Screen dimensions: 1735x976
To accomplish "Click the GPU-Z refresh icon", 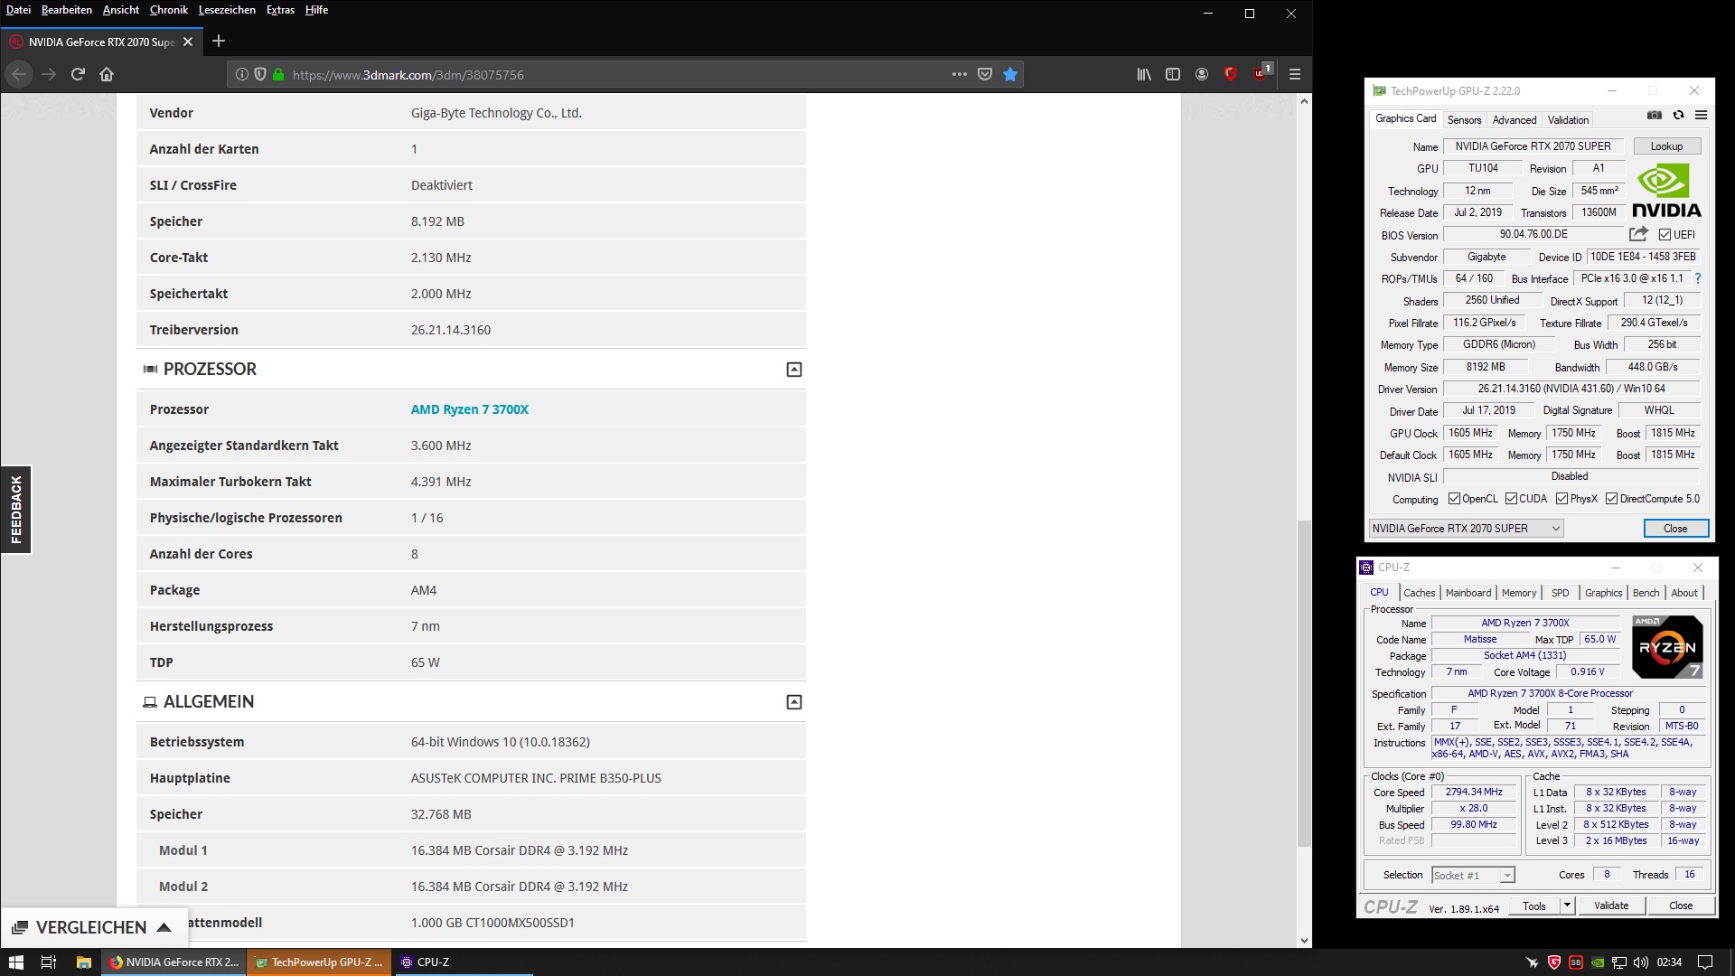I will 1678,116.
